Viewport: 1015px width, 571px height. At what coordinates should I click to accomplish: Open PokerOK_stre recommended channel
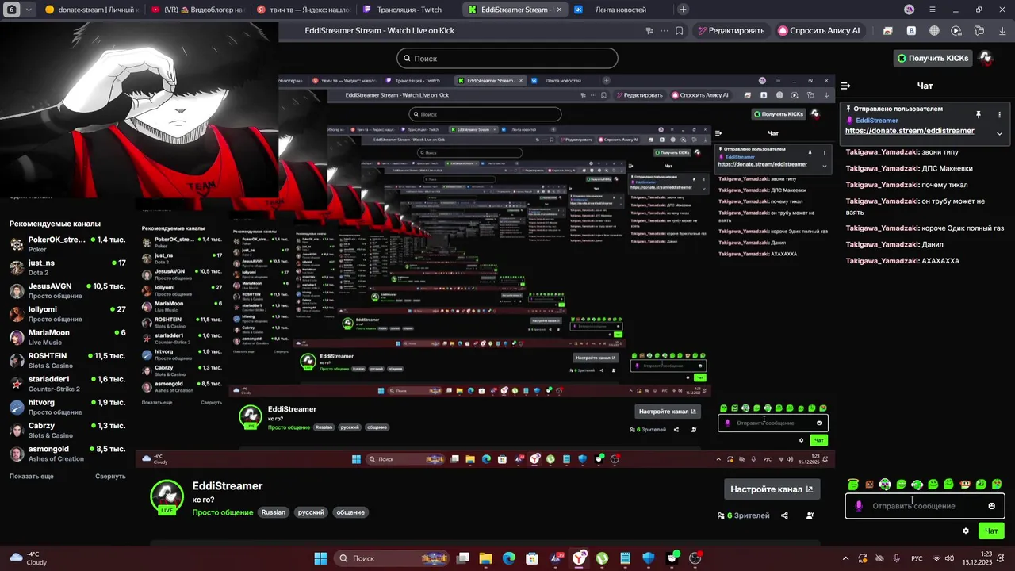67,243
